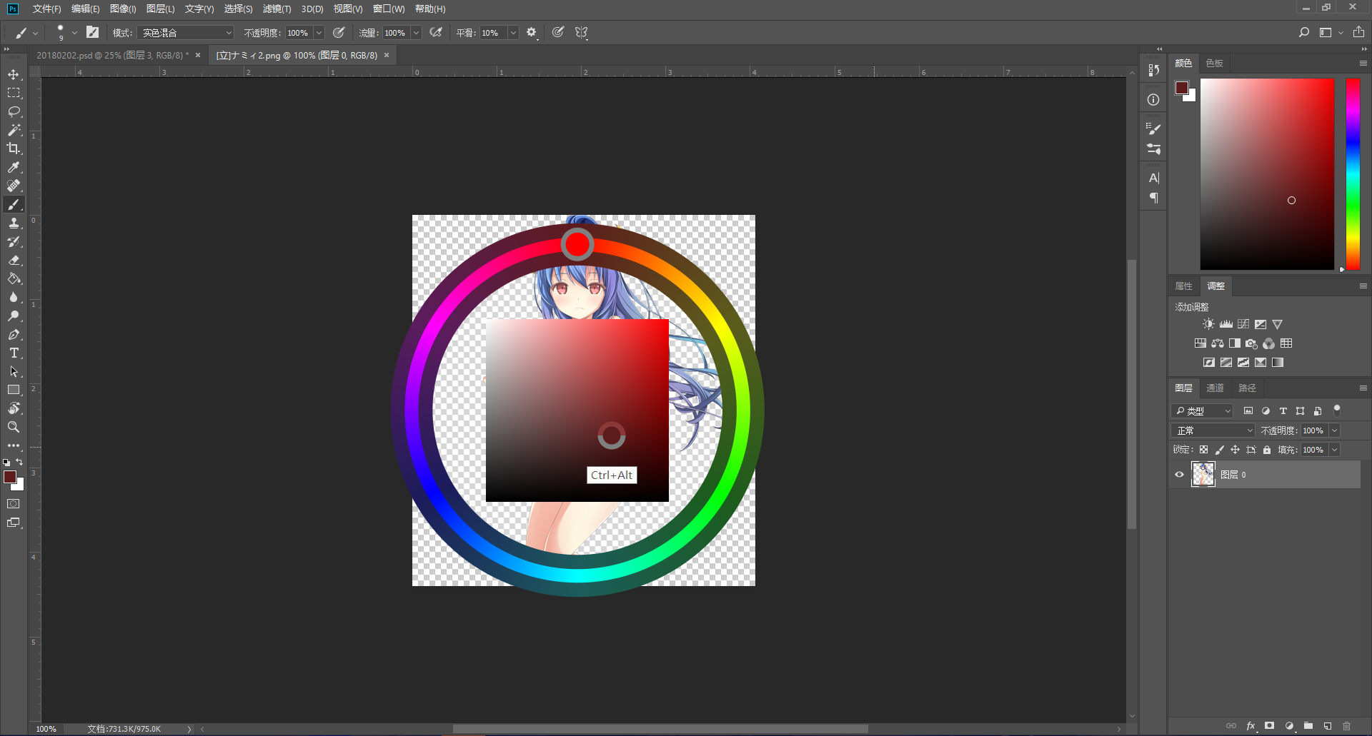Delete layer trash button
Image resolution: width=1372 pixels, height=736 pixels.
[x=1346, y=725]
